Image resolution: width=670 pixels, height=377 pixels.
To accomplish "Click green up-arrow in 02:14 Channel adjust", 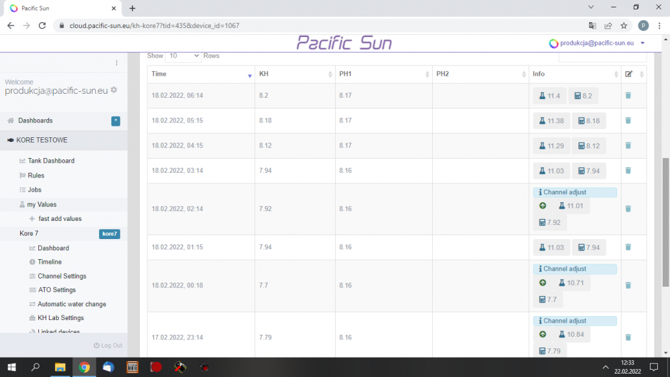I will 543,206.
